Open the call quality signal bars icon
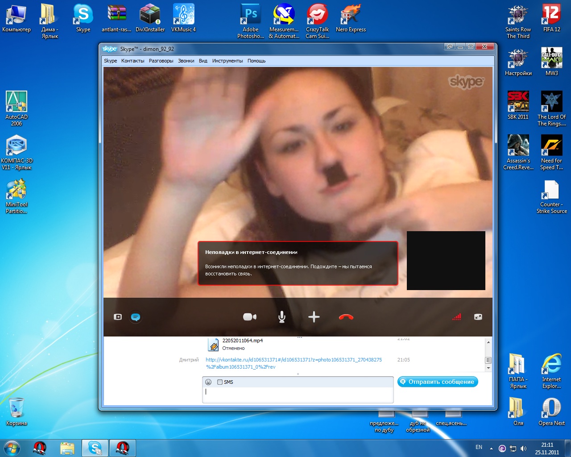 (456, 317)
